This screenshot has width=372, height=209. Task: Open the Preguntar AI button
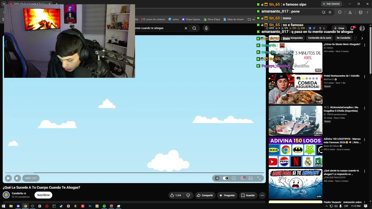pos(227,195)
